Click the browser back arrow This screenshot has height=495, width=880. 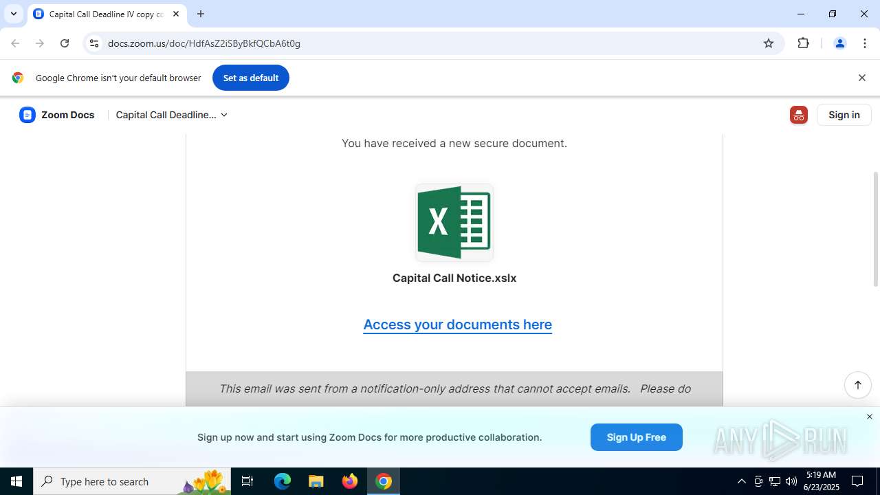point(15,43)
